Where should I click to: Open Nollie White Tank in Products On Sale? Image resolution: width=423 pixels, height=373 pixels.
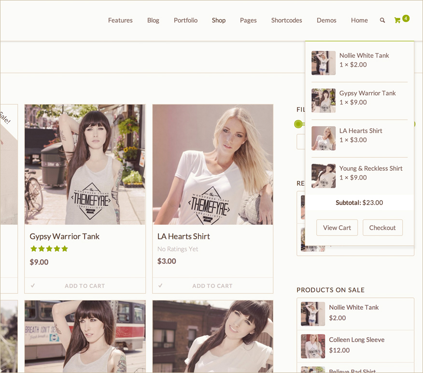click(x=353, y=307)
